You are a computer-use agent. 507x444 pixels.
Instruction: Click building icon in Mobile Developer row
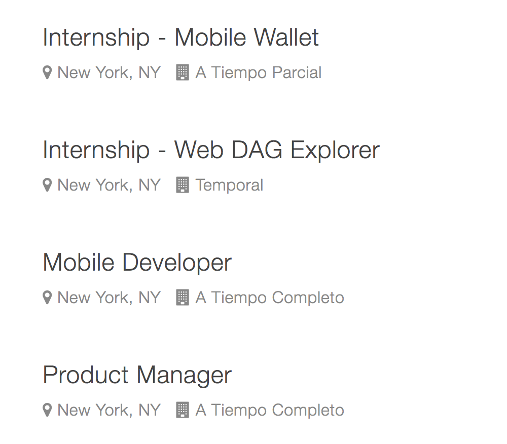pos(182,298)
